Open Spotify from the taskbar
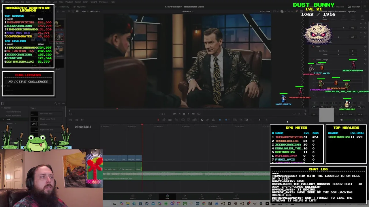 pos(166,204)
